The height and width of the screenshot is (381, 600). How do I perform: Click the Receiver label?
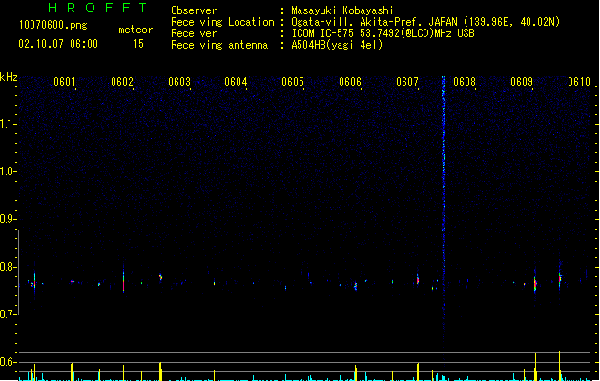(x=194, y=33)
